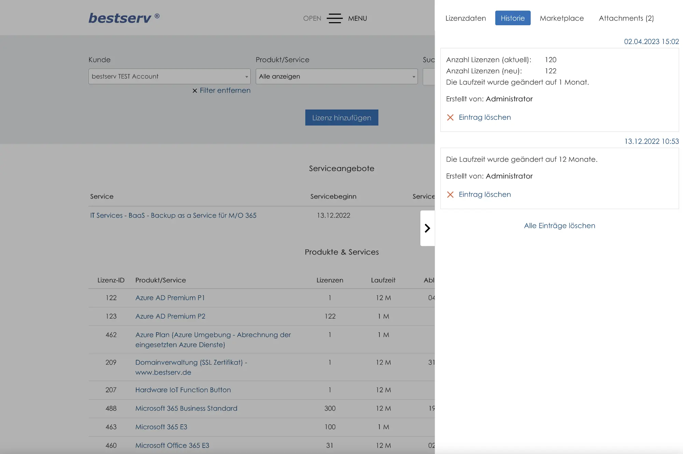Open IT Services - BaaS Backup service link

click(173, 216)
